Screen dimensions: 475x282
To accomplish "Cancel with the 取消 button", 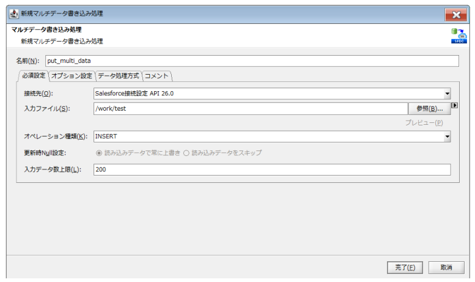I will (446, 267).
